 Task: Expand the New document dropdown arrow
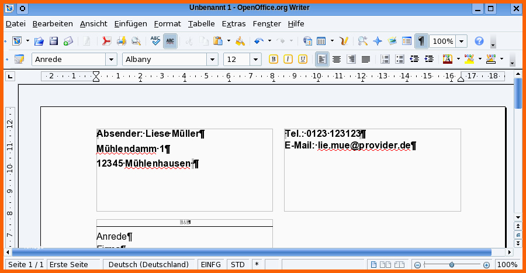point(27,41)
